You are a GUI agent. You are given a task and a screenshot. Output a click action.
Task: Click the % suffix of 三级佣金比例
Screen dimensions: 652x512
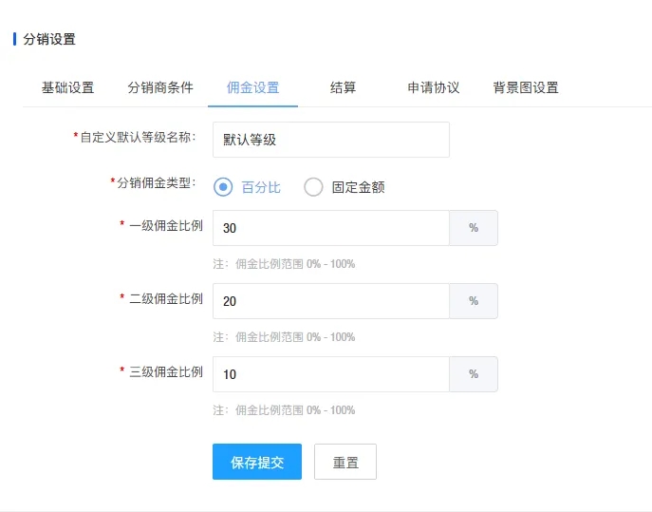click(474, 374)
